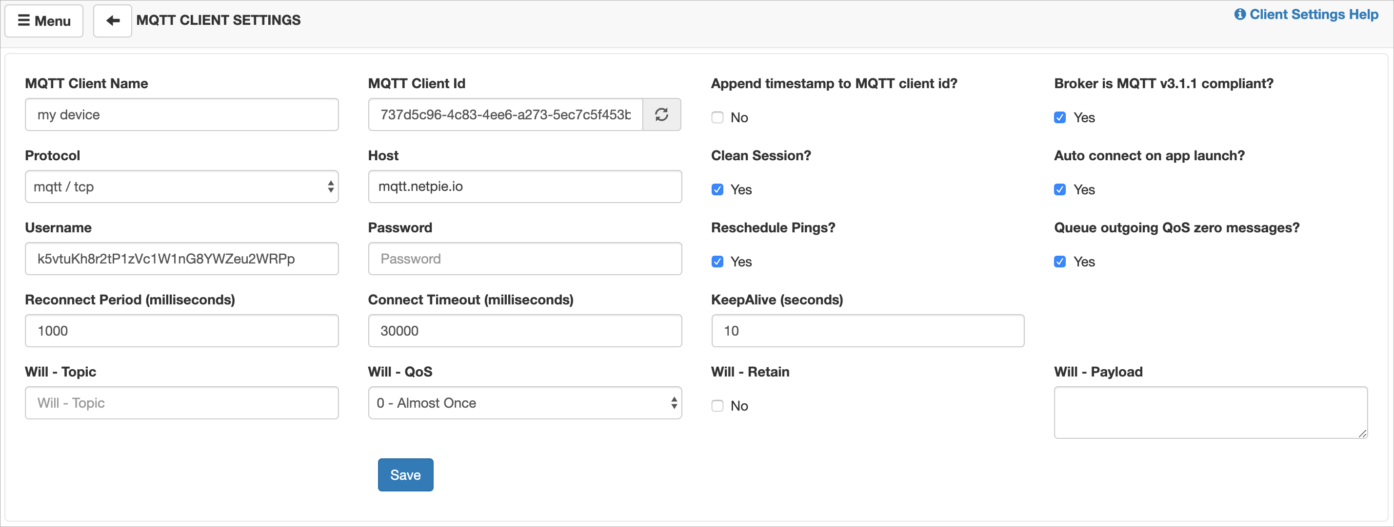Click the Save button

(x=405, y=475)
